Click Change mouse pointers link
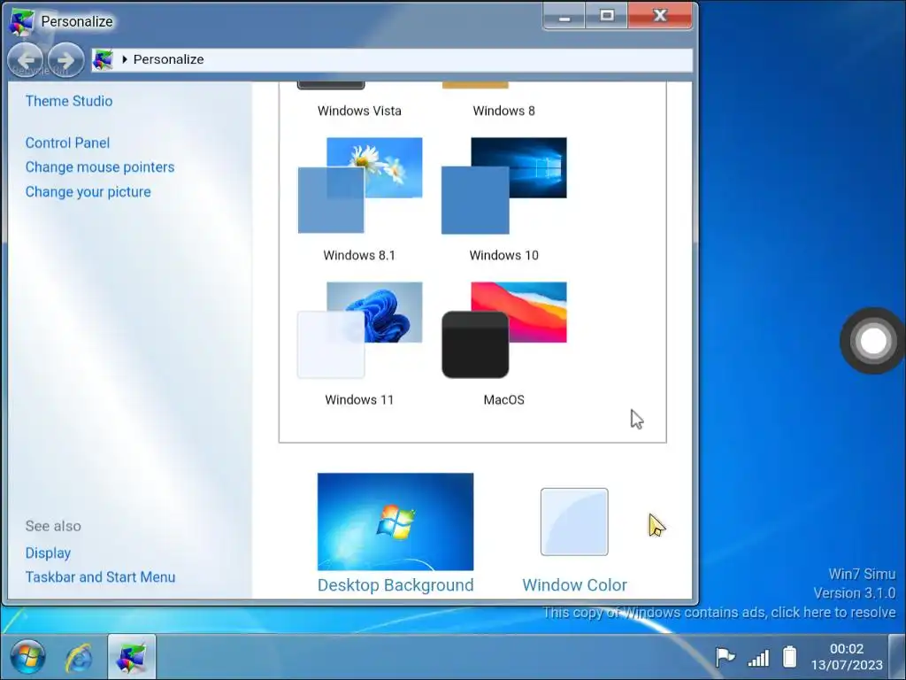The height and width of the screenshot is (680, 906). [x=100, y=167]
